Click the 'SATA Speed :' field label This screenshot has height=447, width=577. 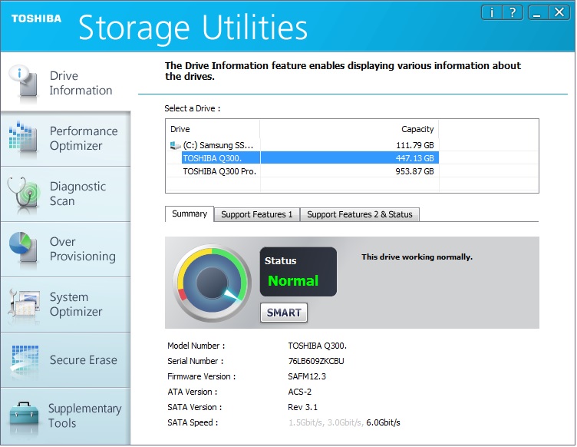(x=193, y=422)
